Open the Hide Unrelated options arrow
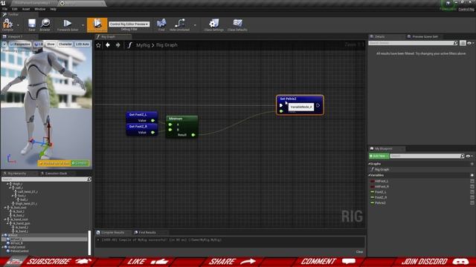 point(195,25)
